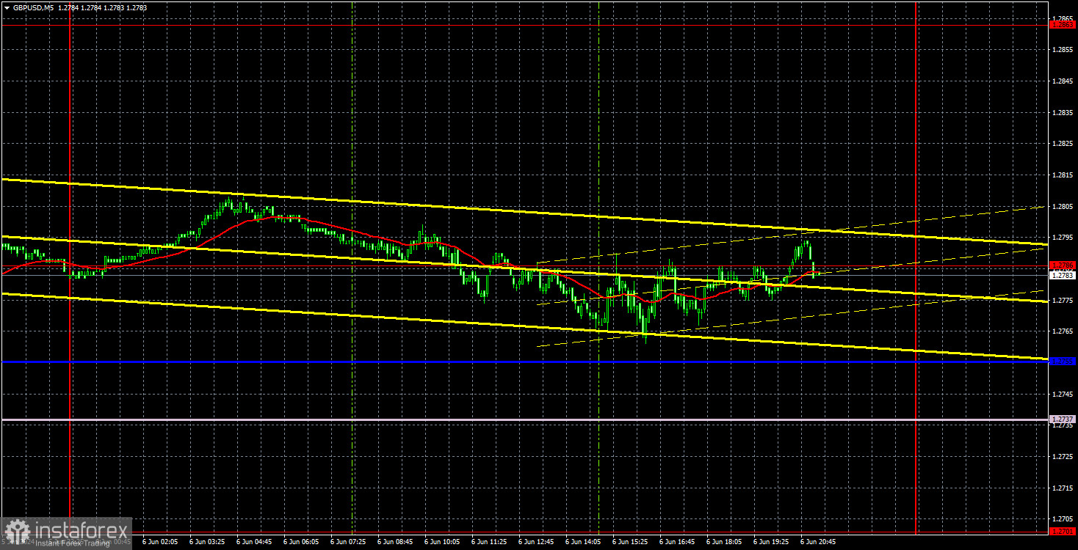The width and height of the screenshot is (1078, 550).
Task: Select the grey 1.2737 level price tag
Action: 1063,419
